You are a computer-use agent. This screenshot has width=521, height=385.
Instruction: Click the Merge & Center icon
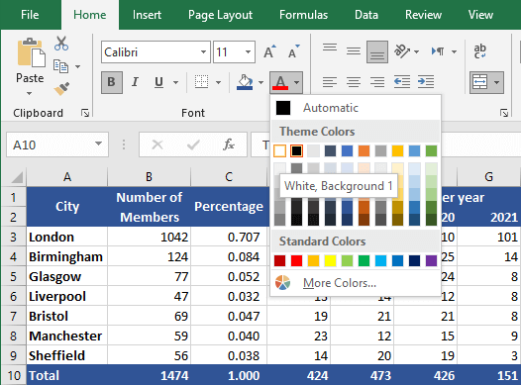479,82
